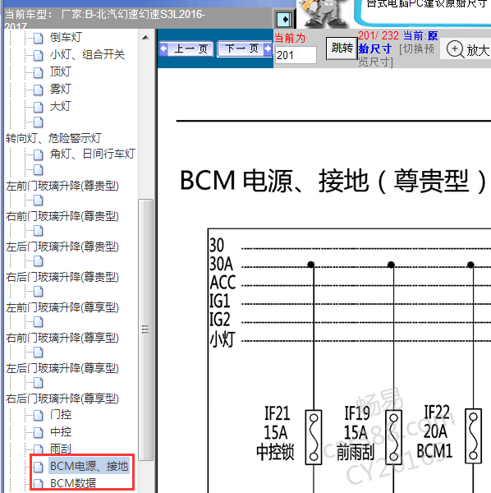Click the 跳转 jump button
Viewport: 491px width, 493px height.
point(342,48)
